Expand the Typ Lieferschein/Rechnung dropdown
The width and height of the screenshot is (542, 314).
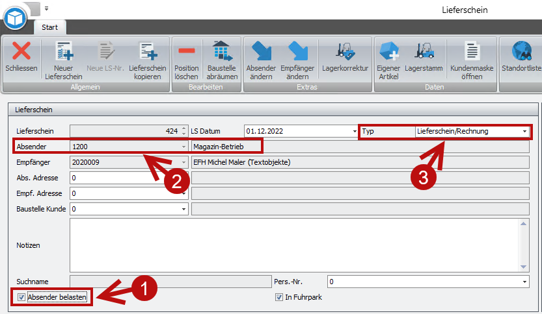(524, 131)
